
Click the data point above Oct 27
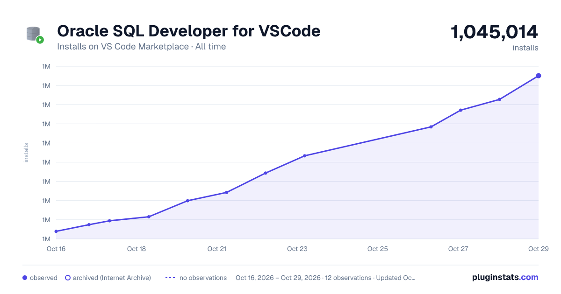460,110
